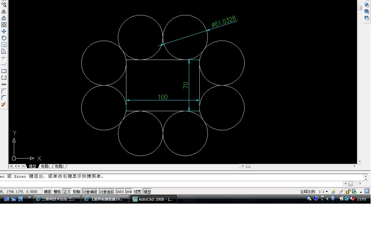Select the 100 dimension text
The image size is (386, 241).
click(x=163, y=97)
